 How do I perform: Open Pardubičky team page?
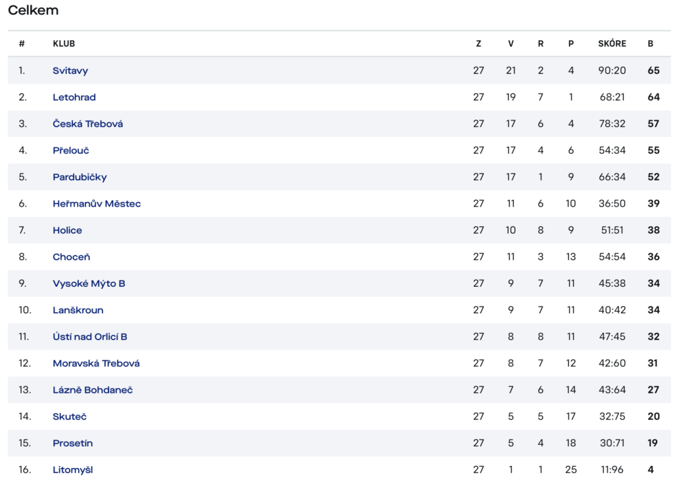[x=80, y=177]
